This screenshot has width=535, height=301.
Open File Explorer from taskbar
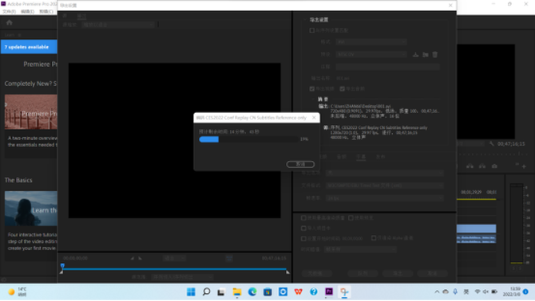tap(237, 291)
